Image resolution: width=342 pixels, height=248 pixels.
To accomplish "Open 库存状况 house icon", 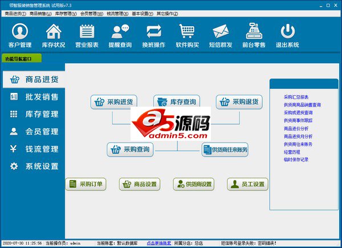I will pos(54,35).
